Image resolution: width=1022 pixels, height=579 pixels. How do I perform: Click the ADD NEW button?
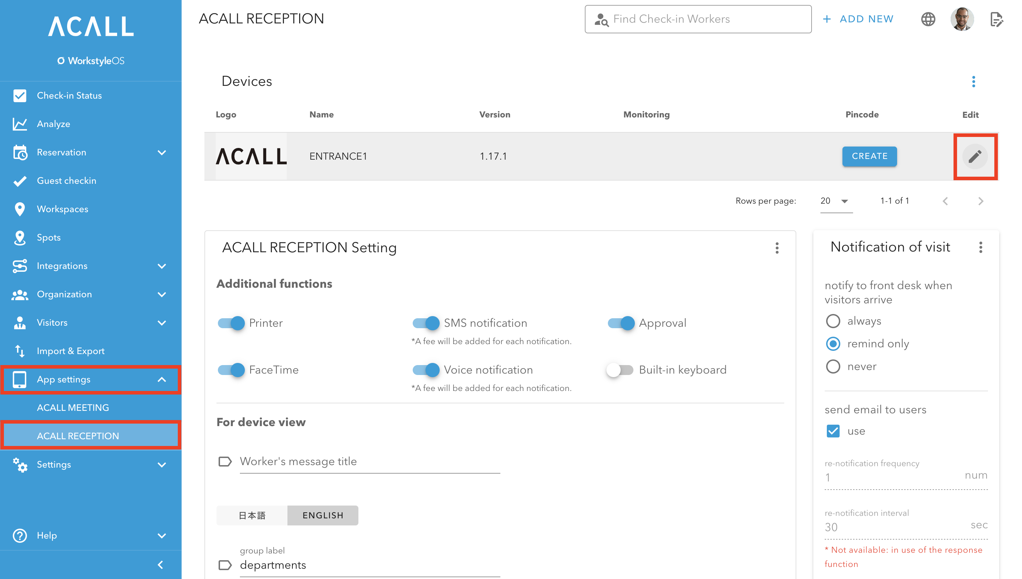point(858,19)
